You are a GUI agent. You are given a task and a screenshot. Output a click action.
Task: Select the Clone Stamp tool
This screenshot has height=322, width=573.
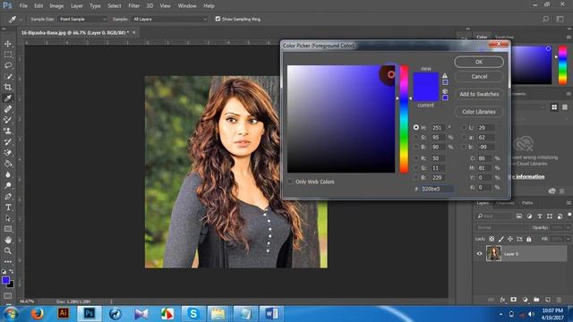point(8,131)
